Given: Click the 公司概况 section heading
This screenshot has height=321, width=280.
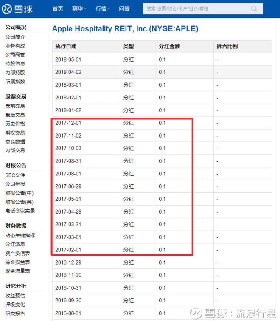Looking at the screenshot, I should (x=16, y=27).
